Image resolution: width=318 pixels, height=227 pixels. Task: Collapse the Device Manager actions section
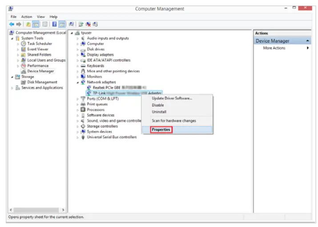pos(307,41)
